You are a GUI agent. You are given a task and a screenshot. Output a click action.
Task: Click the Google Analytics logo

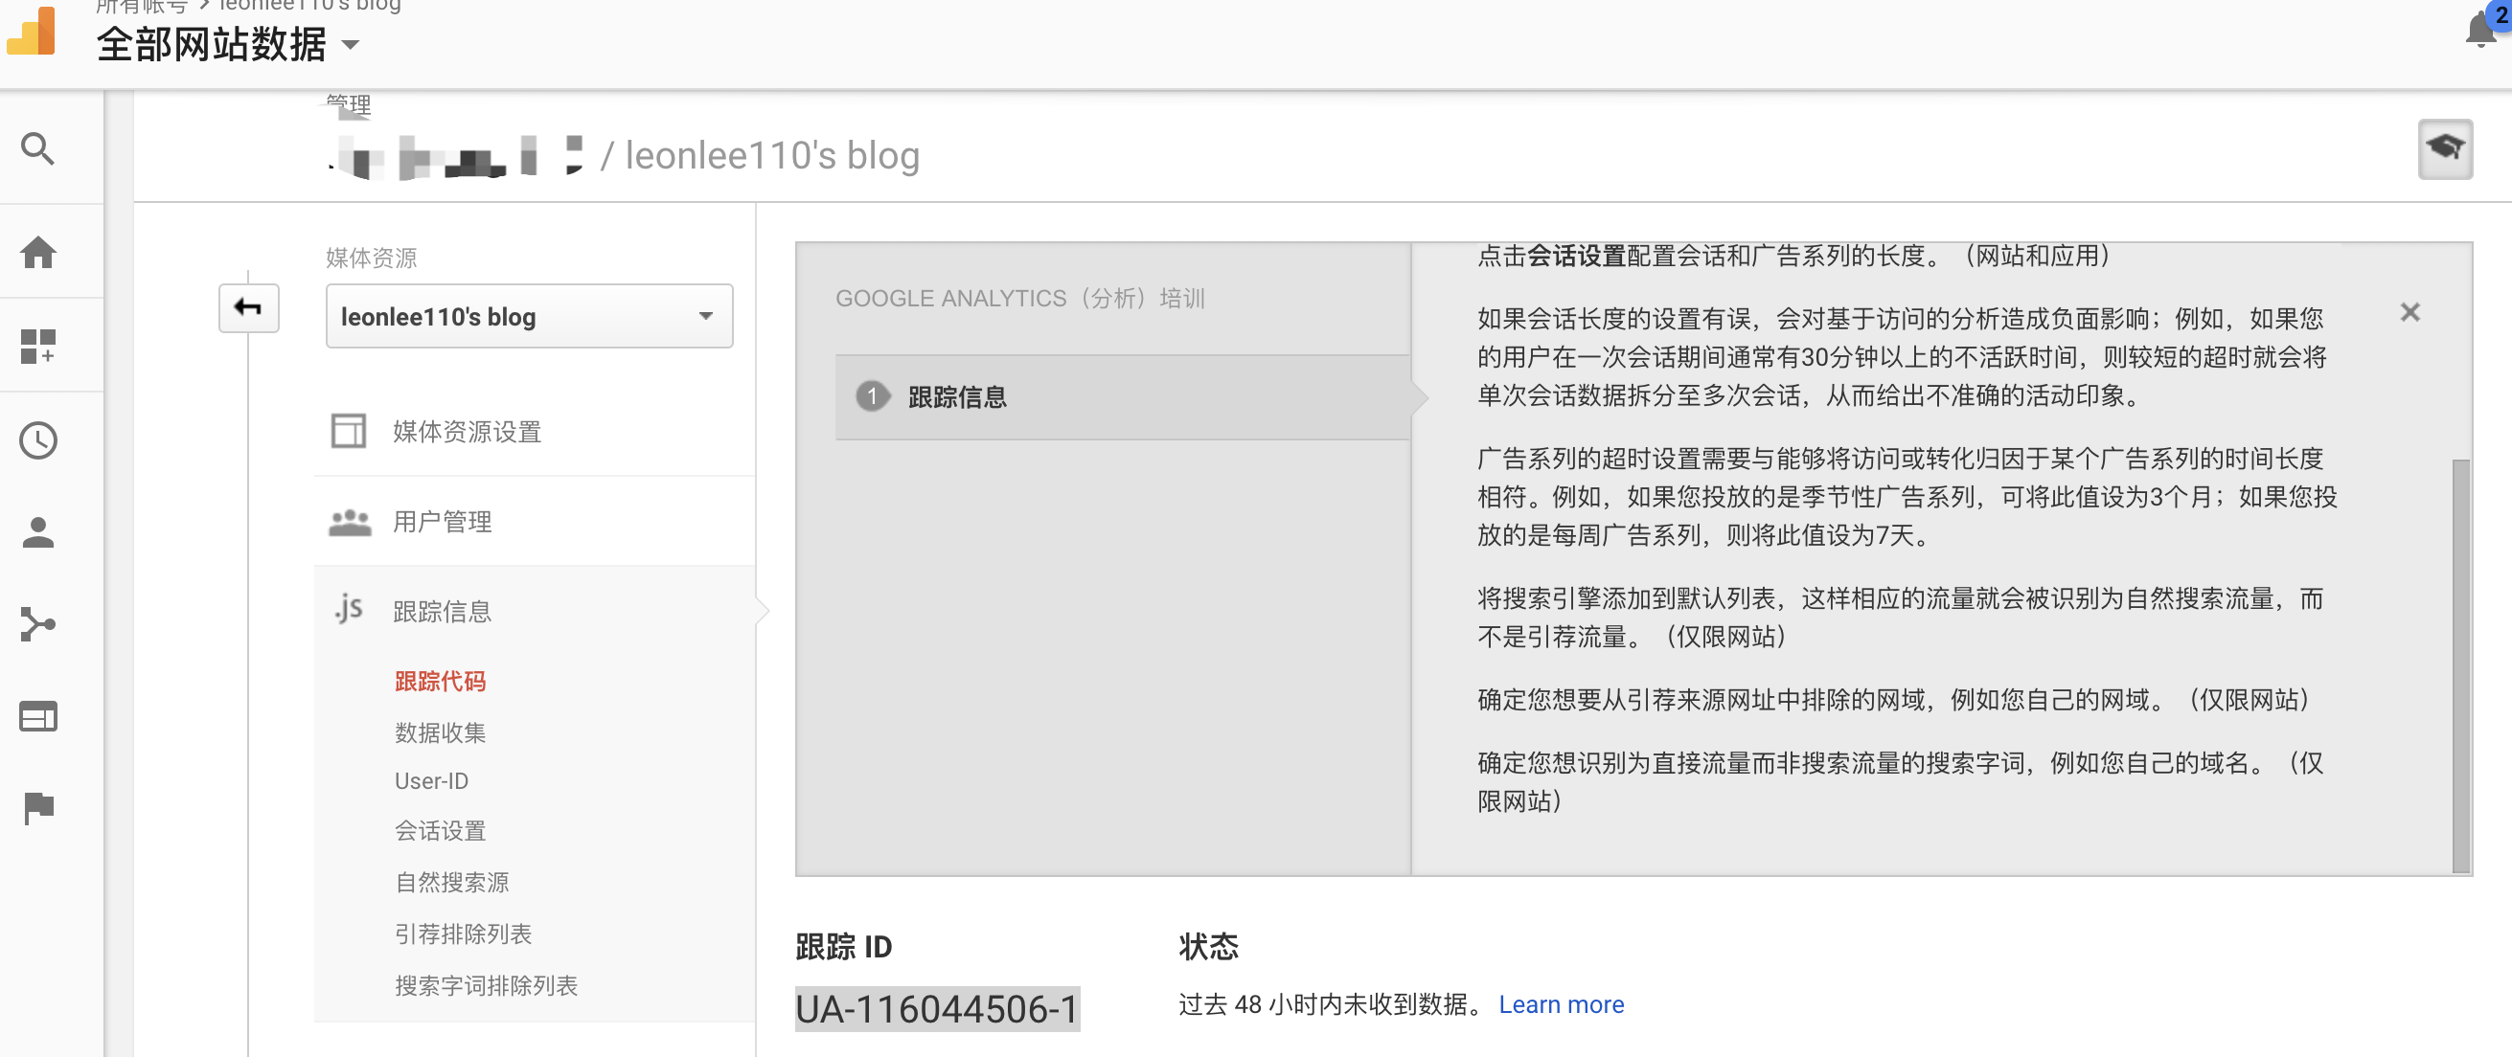[31, 31]
